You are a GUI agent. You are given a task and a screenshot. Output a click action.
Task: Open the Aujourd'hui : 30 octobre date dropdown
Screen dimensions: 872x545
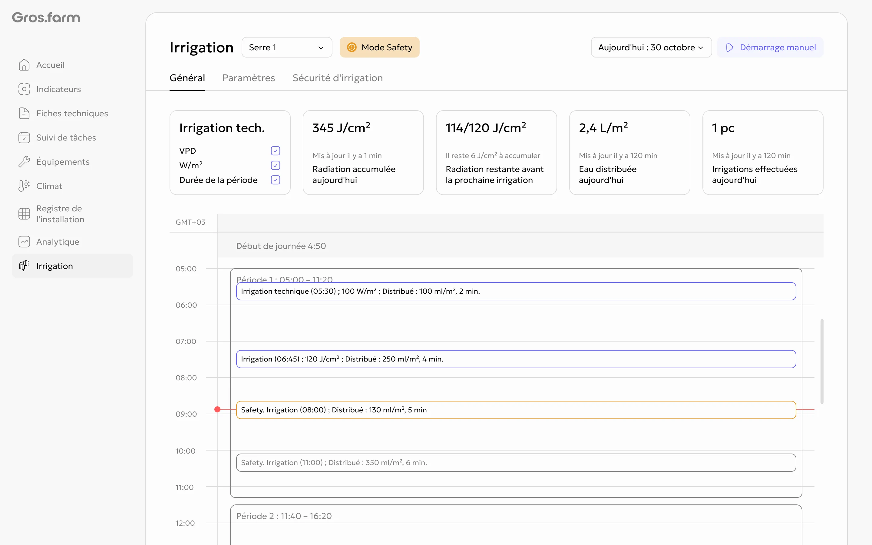coord(651,47)
